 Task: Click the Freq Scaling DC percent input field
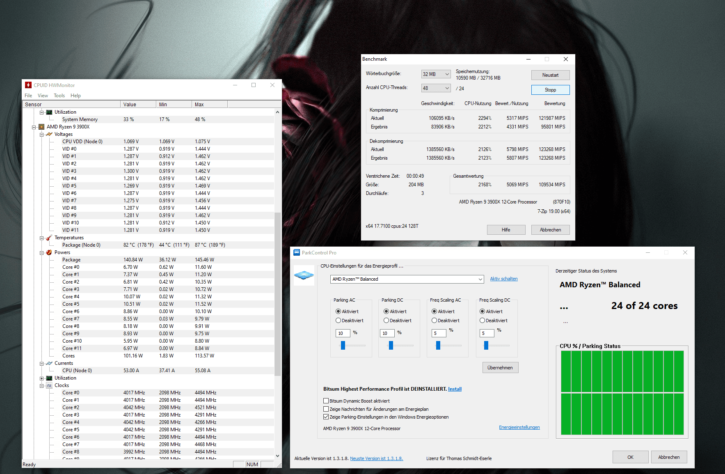487,333
